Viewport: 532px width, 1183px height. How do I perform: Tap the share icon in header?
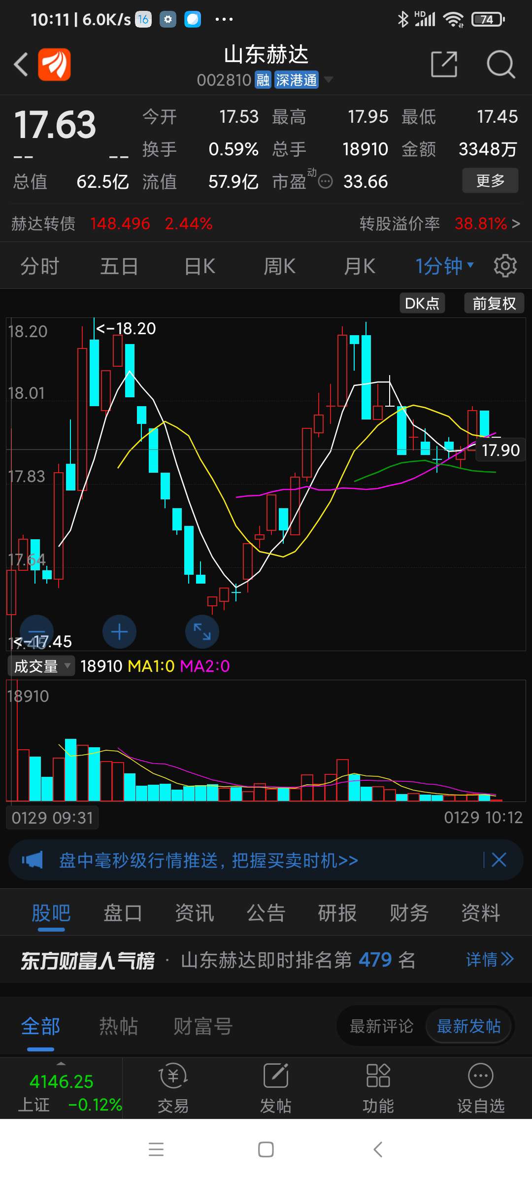tap(444, 64)
